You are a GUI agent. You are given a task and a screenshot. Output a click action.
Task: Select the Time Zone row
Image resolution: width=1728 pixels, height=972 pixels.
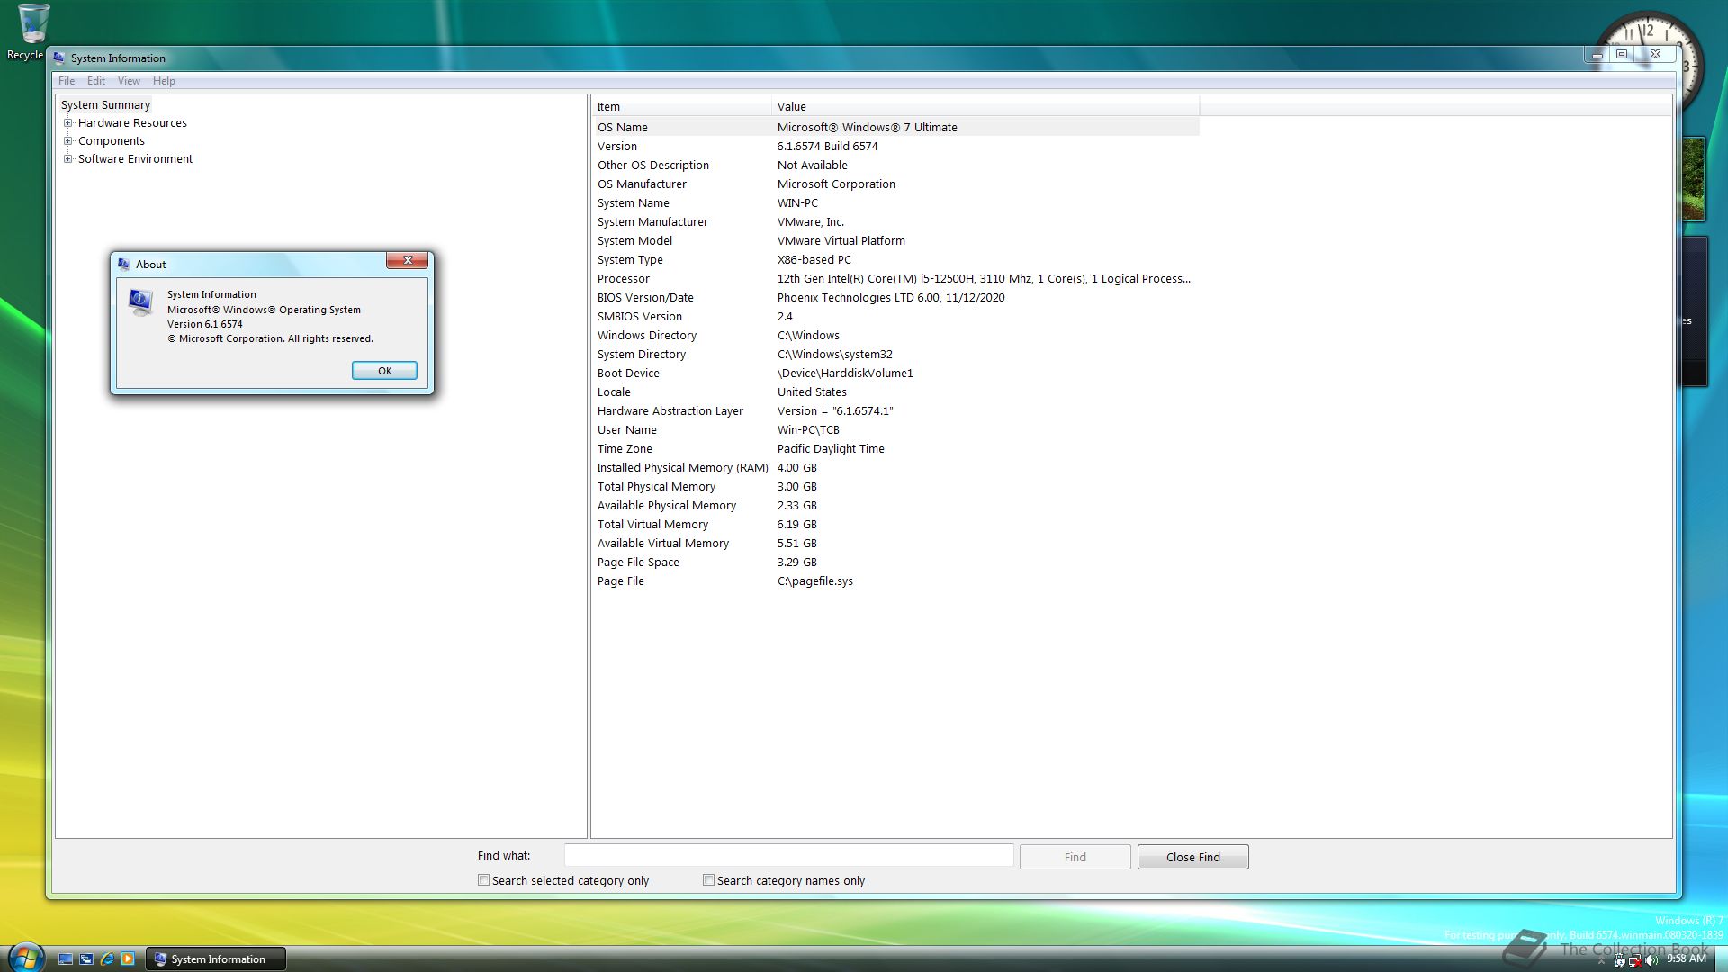pyautogui.click(x=895, y=449)
